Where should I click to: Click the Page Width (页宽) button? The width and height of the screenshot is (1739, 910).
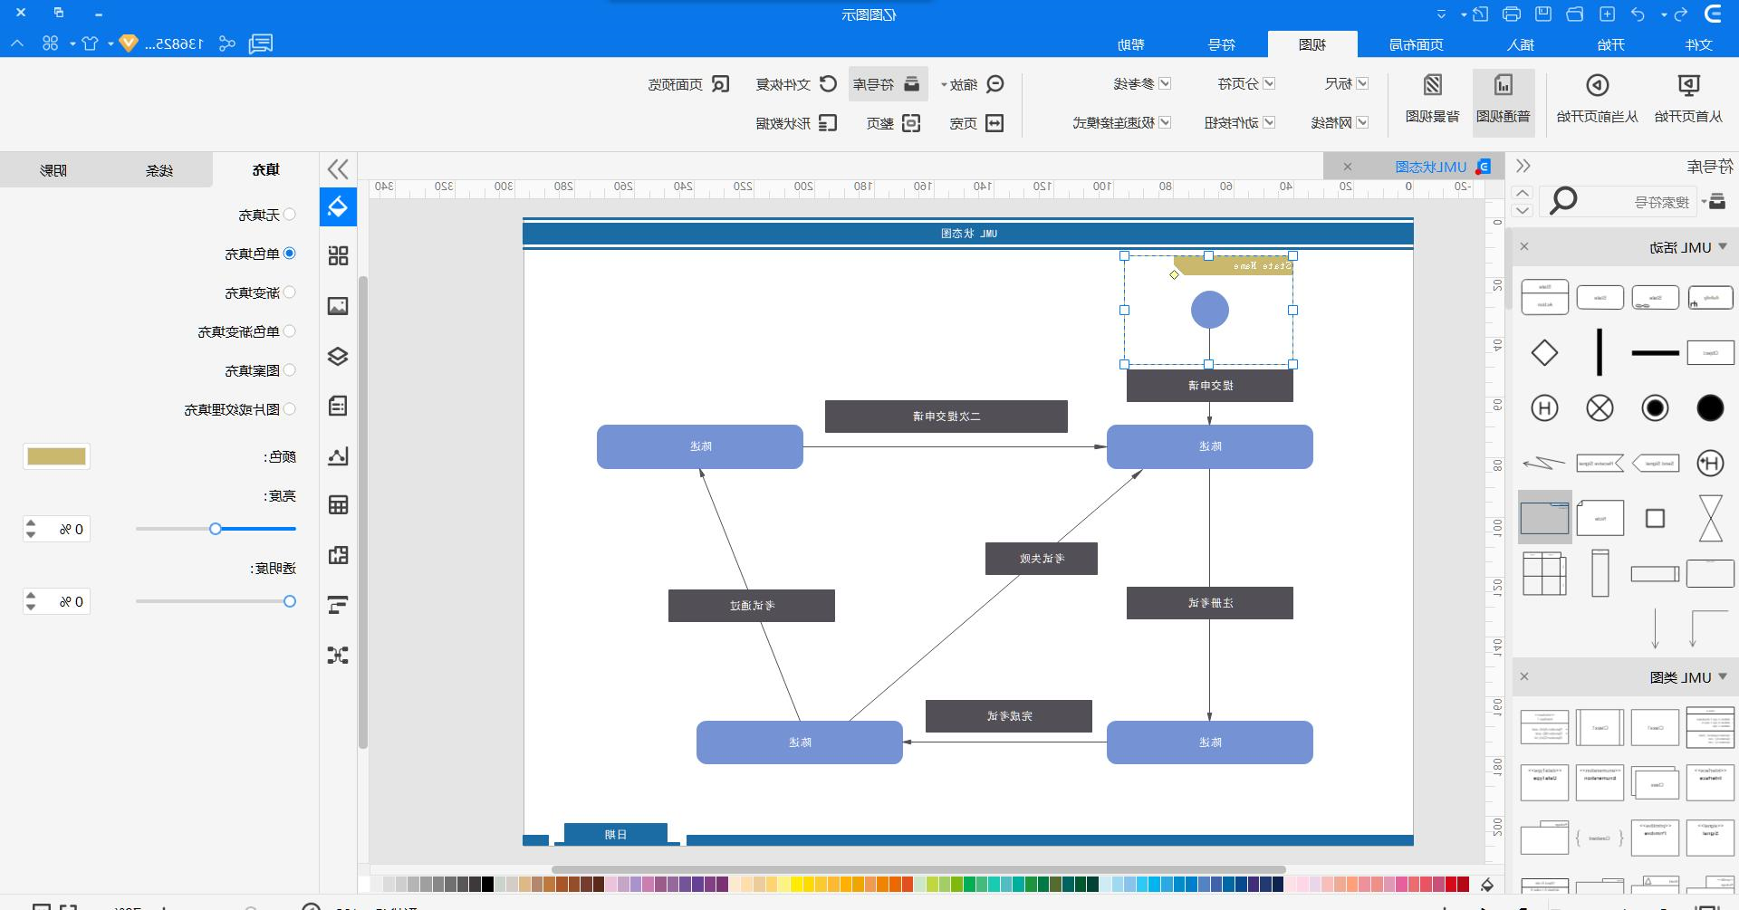tap(976, 123)
